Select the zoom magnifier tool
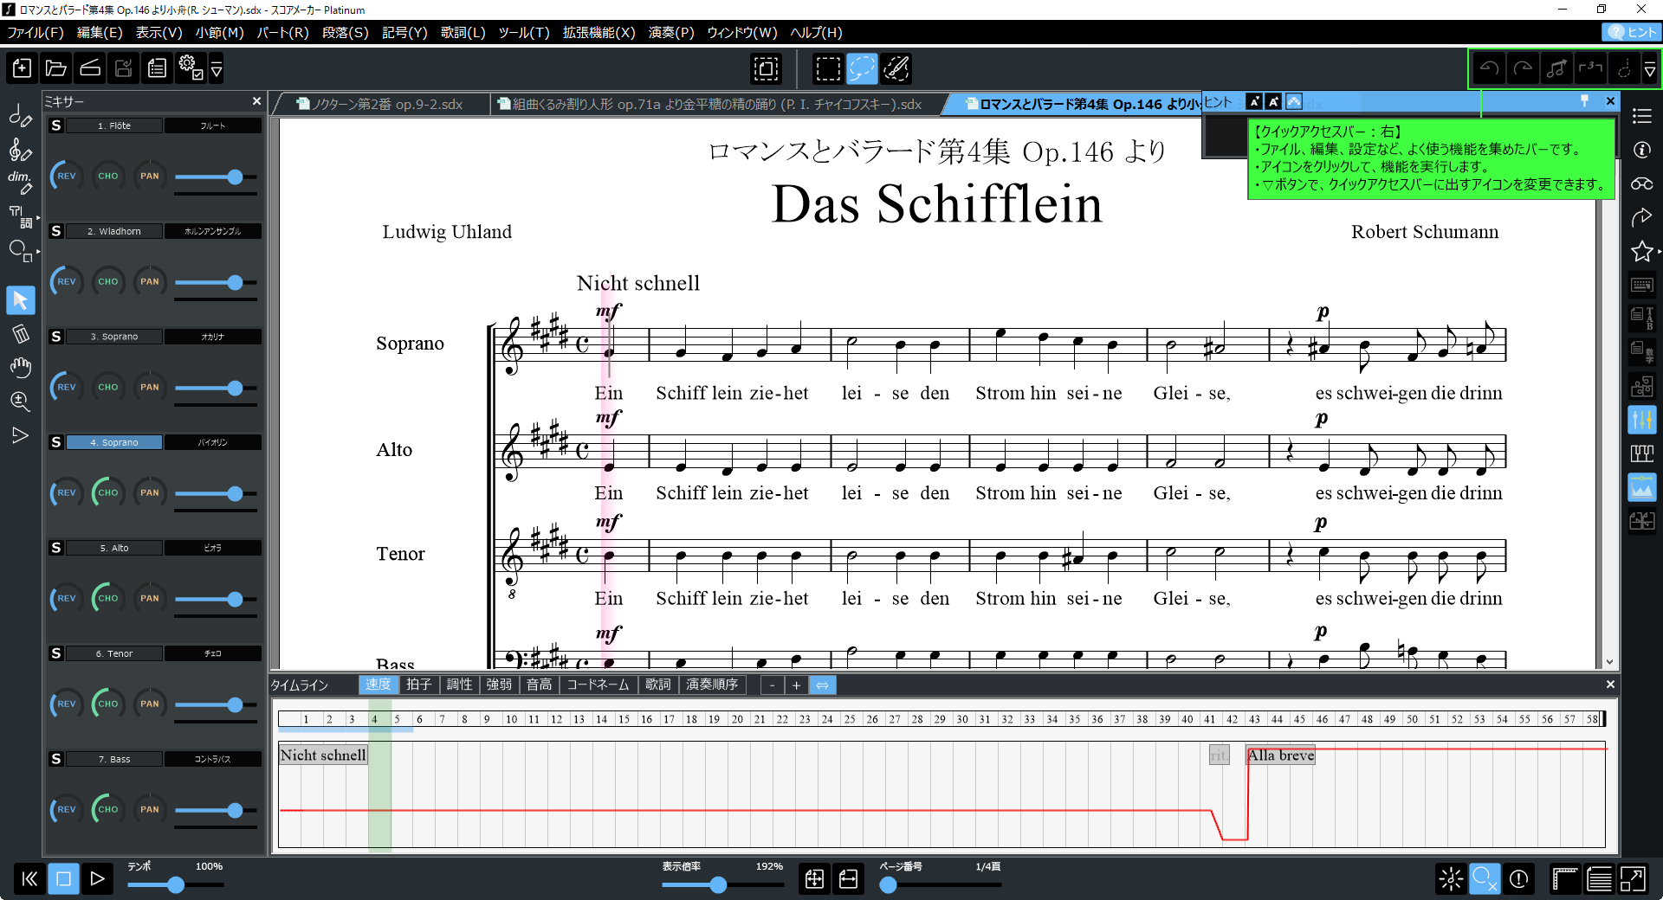Image resolution: width=1663 pixels, height=900 pixels. (21, 402)
